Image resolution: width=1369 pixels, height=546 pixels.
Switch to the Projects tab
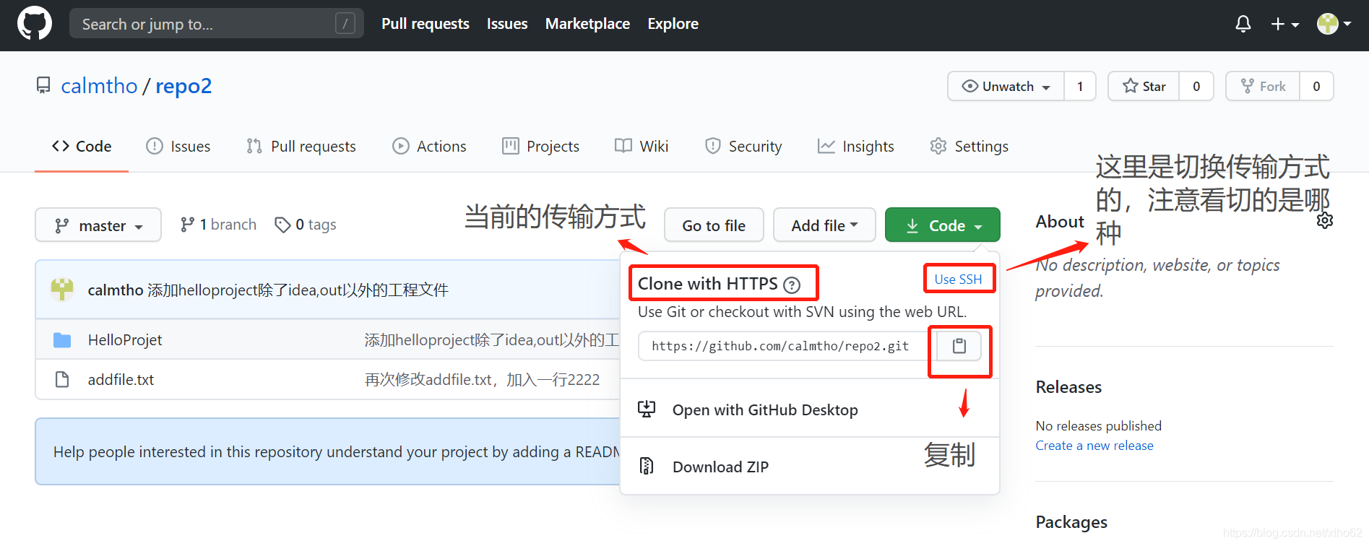pos(540,147)
